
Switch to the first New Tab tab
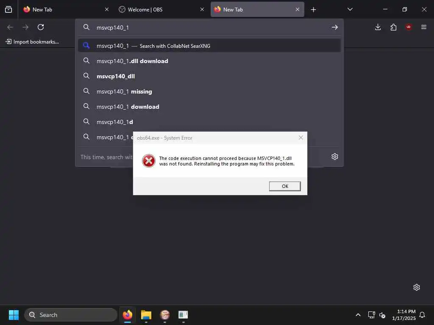(x=66, y=9)
